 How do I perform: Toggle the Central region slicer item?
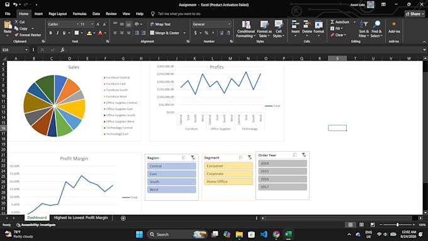[x=171, y=166]
